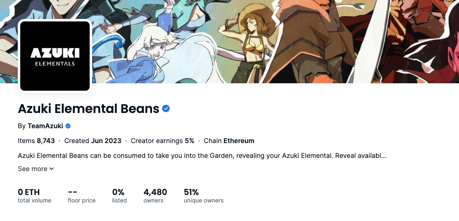The width and height of the screenshot is (459, 221).
Task: Click the Azuki Elementals collection logo
Action: [x=55, y=56]
